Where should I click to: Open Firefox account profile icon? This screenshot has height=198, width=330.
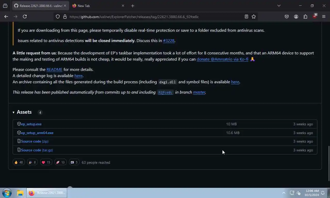tap(296, 16)
